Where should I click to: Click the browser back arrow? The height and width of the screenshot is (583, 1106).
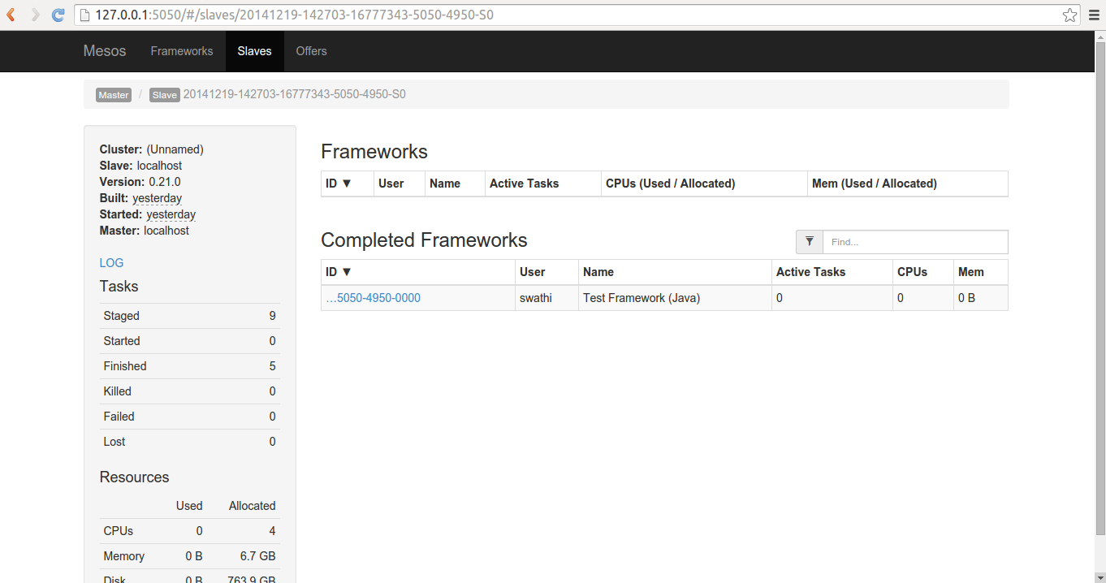point(12,15)
